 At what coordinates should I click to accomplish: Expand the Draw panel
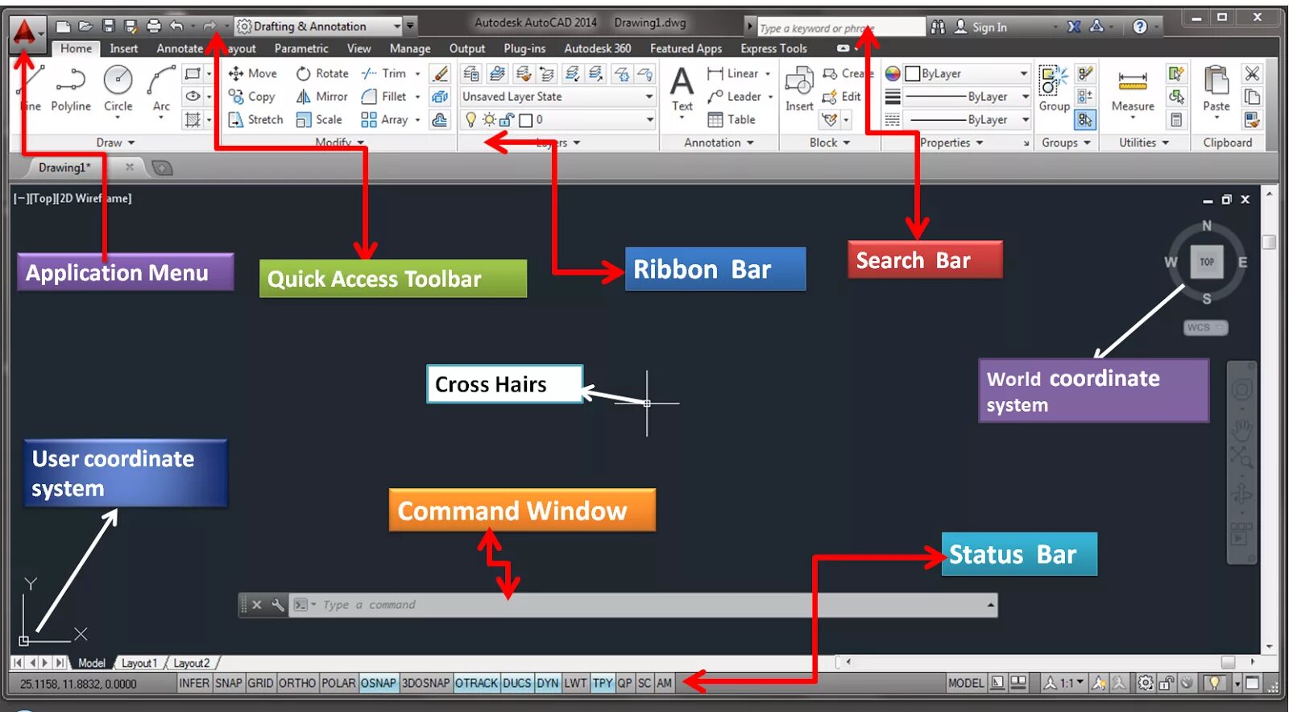tap(116, 143)
